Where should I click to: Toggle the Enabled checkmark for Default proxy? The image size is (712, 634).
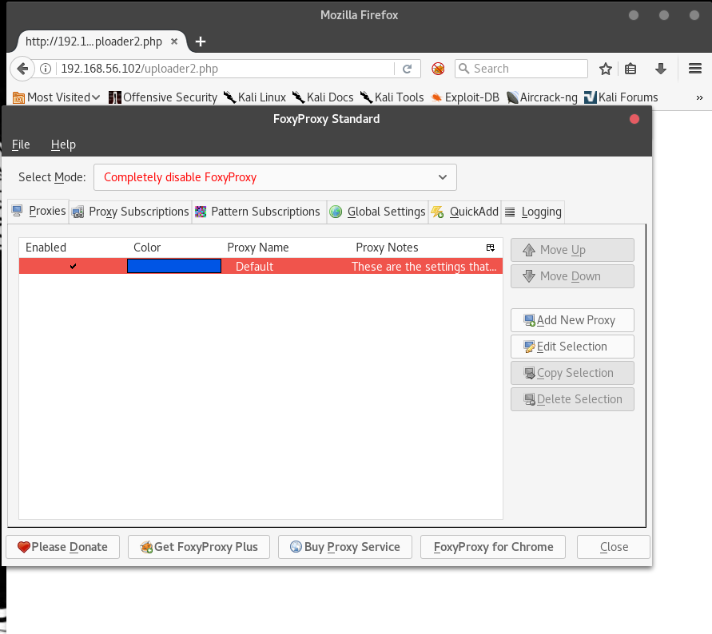pos(74,267)
